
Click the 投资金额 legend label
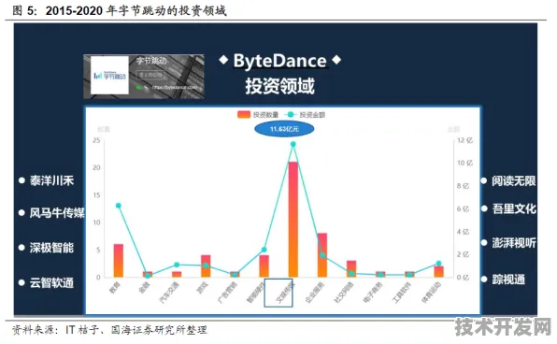312,114
